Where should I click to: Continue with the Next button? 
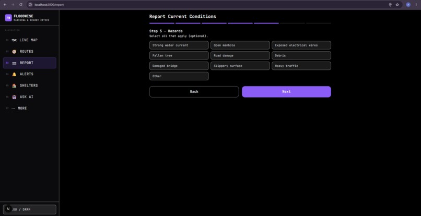286,92
